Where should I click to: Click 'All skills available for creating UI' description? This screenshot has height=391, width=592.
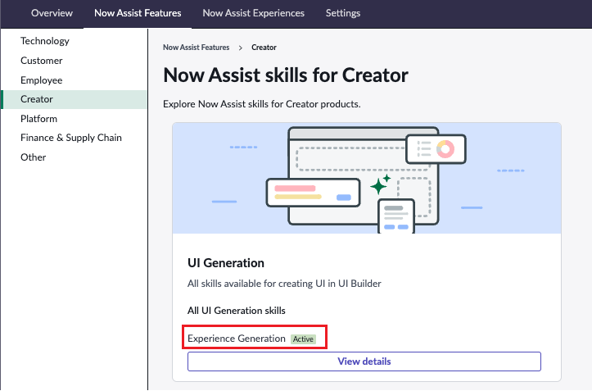(x=284, y=284)
